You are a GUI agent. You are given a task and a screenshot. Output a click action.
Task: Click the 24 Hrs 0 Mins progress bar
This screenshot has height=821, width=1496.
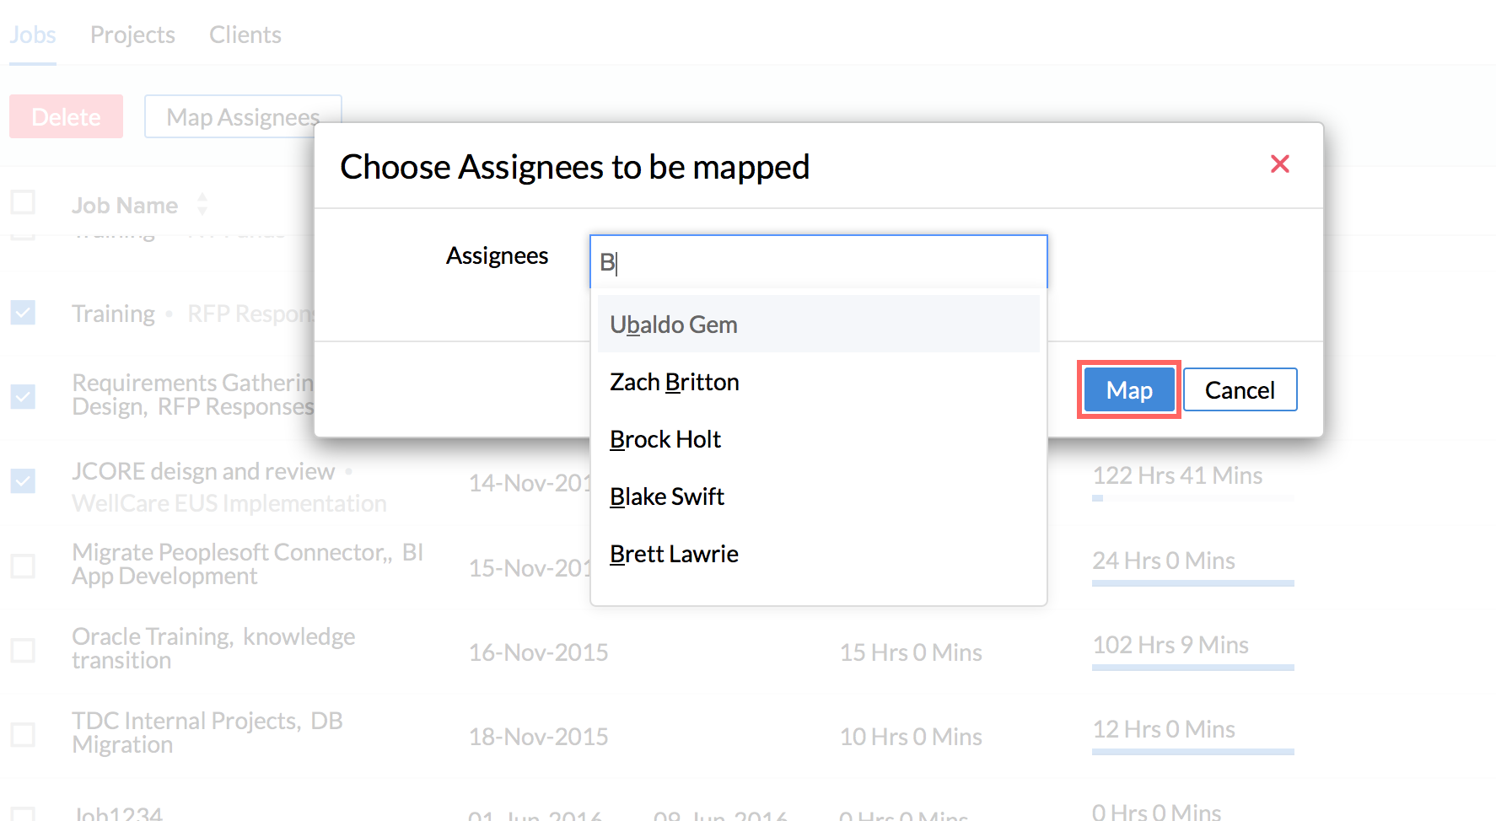(1192, 582)
